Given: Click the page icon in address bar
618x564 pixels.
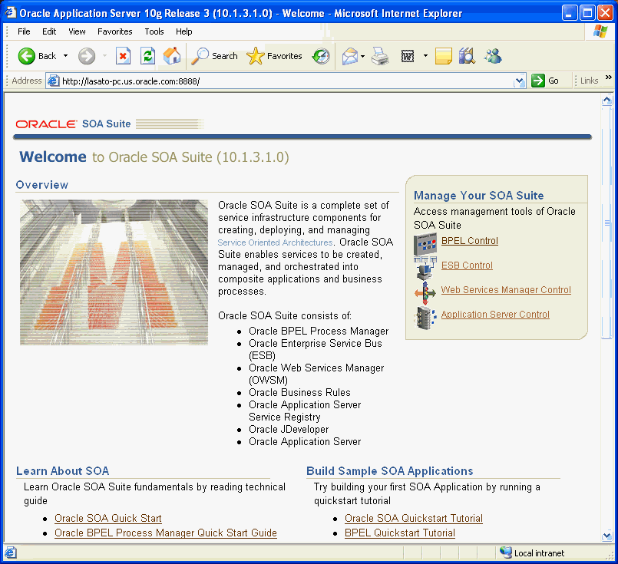Looking at the screenshot, I should coord(53,81).
